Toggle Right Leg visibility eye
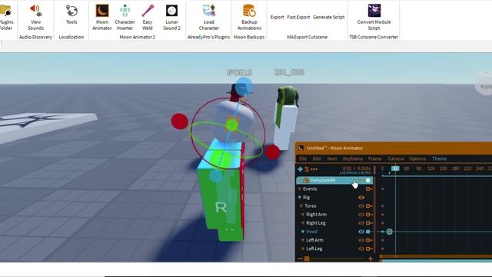The image size is (492, 277). coord(361,223)
